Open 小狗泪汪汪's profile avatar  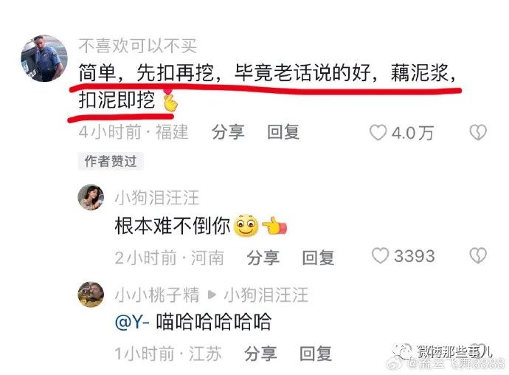[x=91, y=197]
